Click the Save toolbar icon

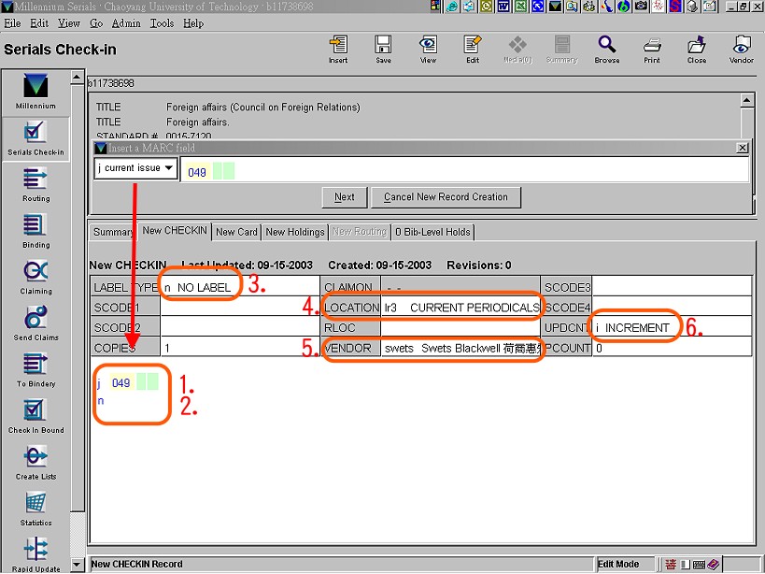click(x=383, y=49)
